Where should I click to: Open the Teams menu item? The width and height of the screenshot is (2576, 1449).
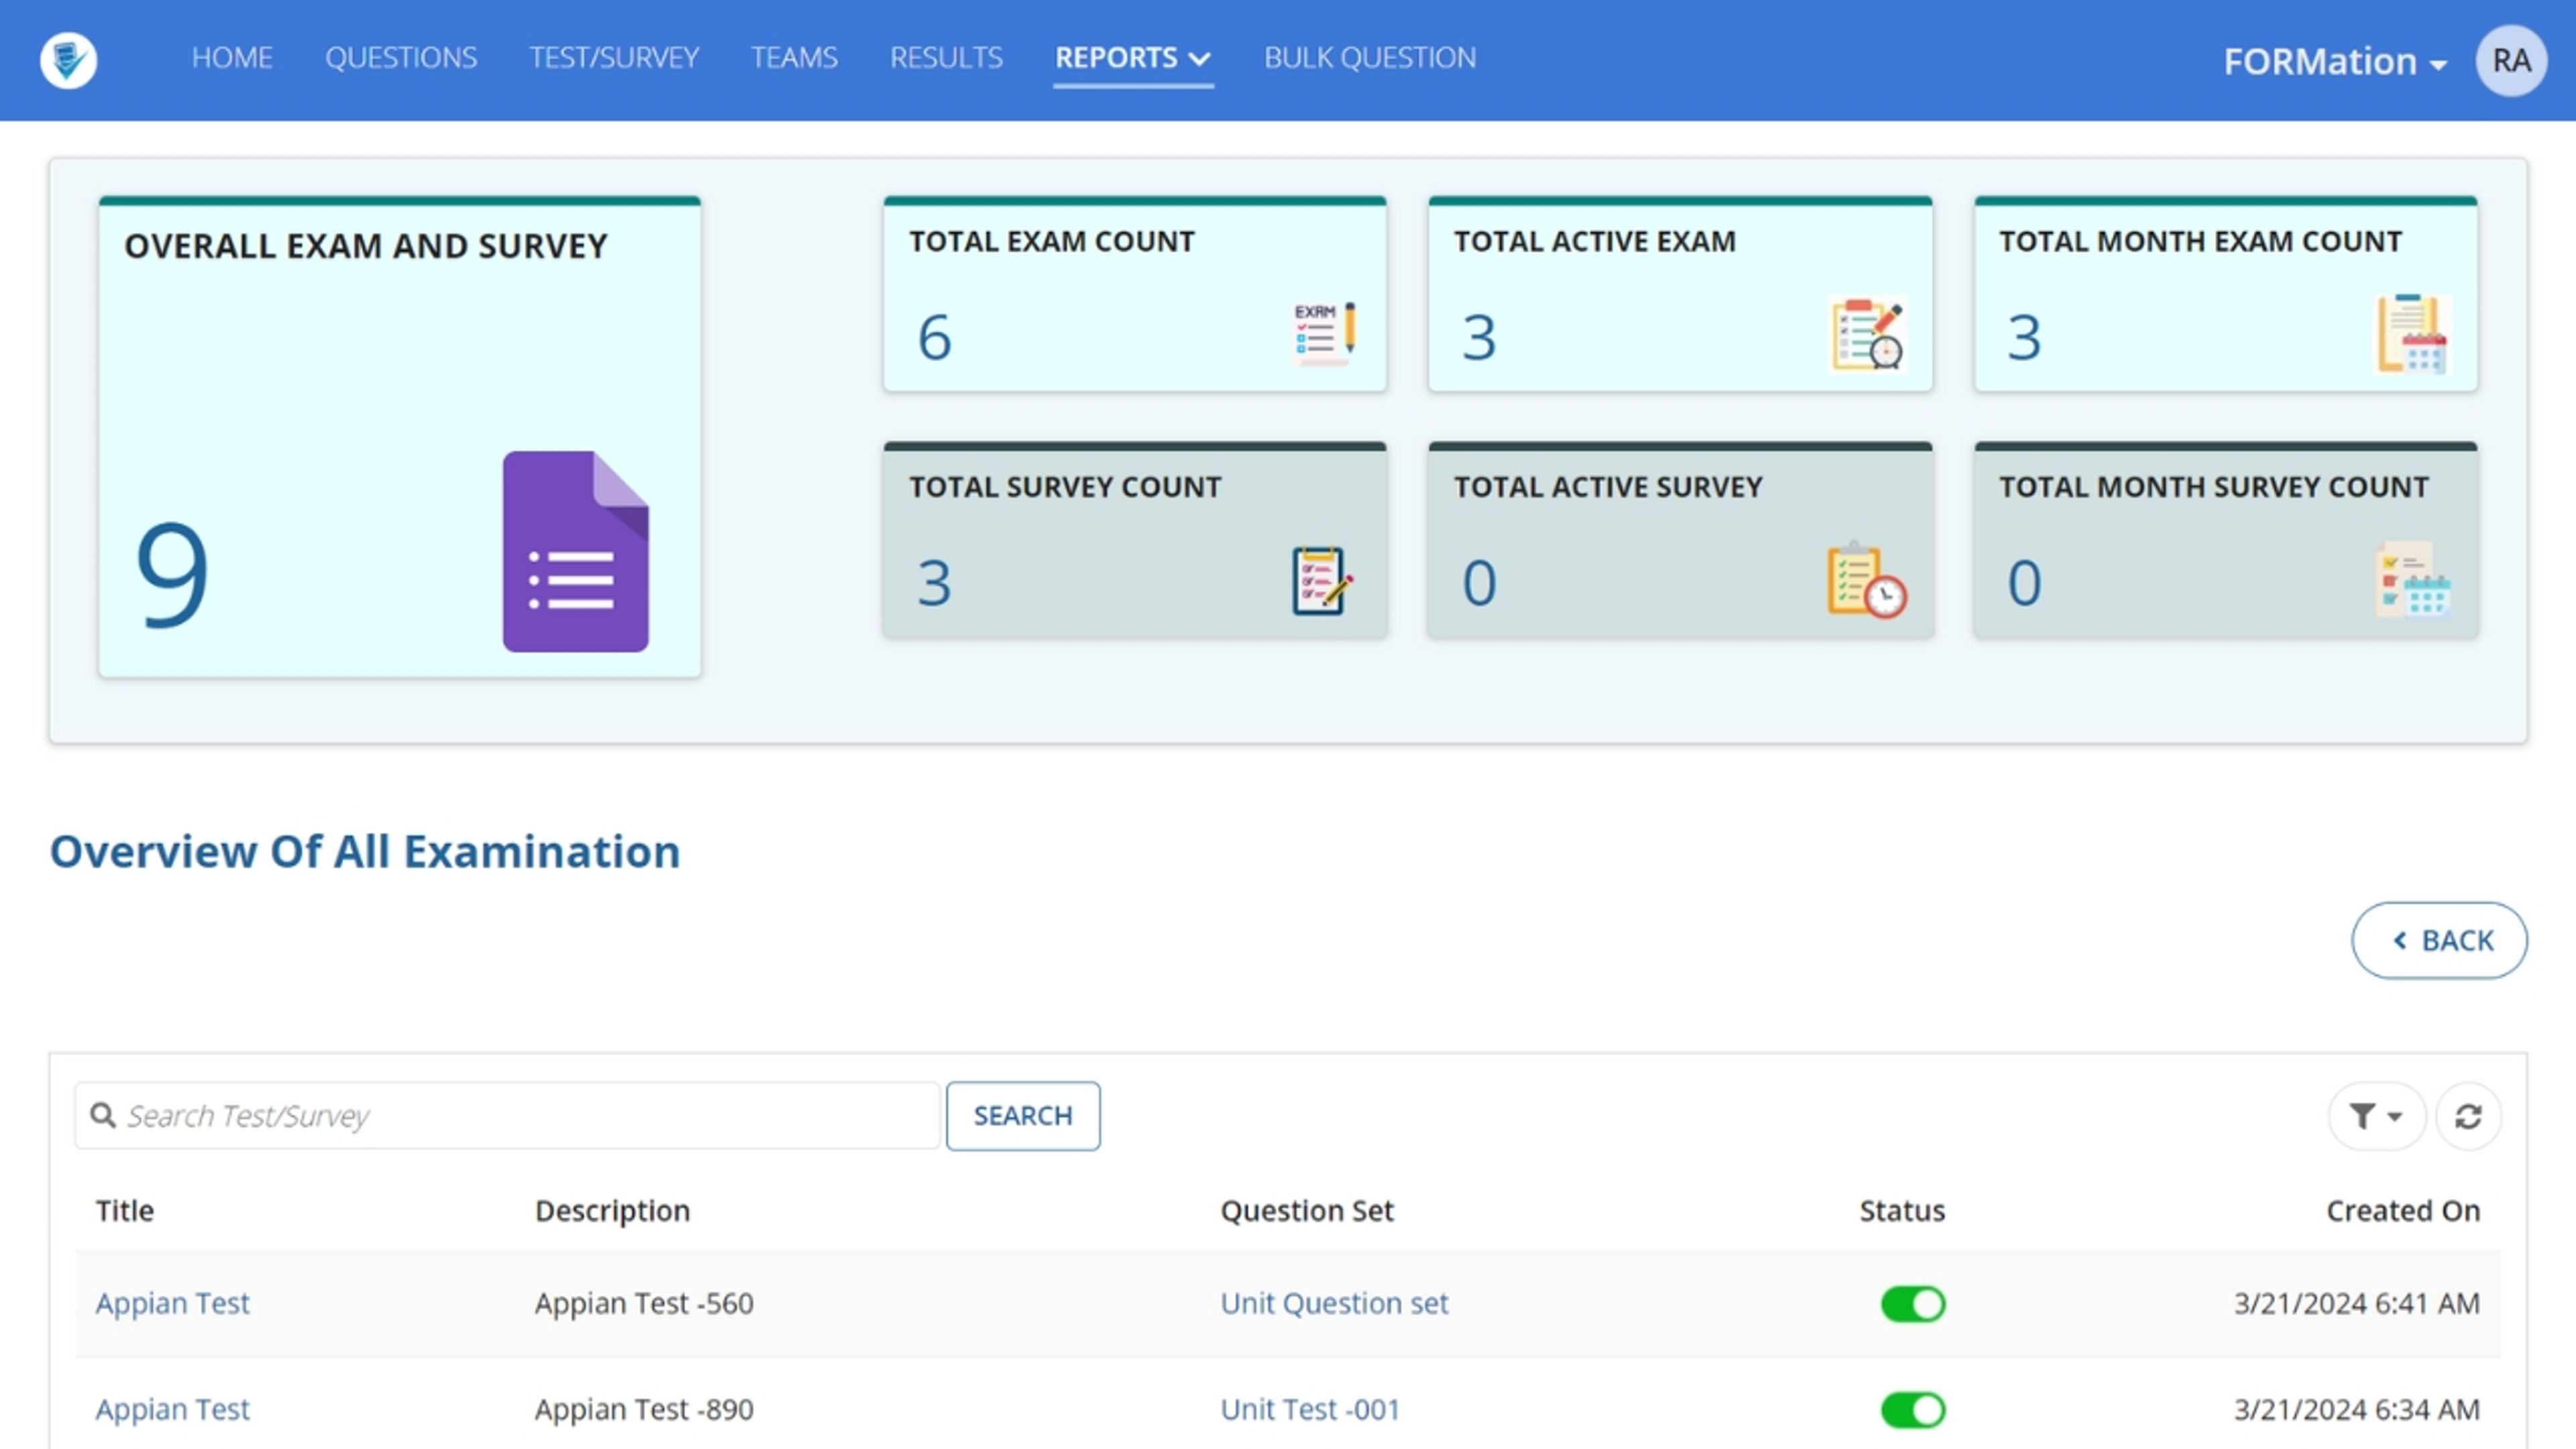point(794,58)
